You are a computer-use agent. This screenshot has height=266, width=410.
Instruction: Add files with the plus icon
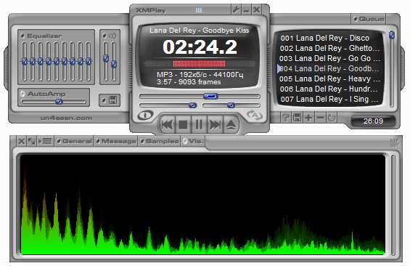click(309, 118)
